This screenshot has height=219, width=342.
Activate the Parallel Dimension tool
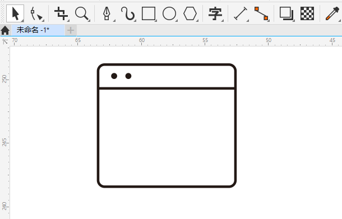[x=241, y=14]
